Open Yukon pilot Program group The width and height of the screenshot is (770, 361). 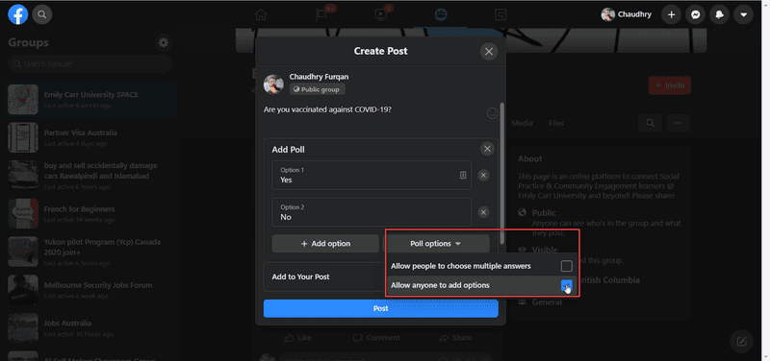pos(90,252)
